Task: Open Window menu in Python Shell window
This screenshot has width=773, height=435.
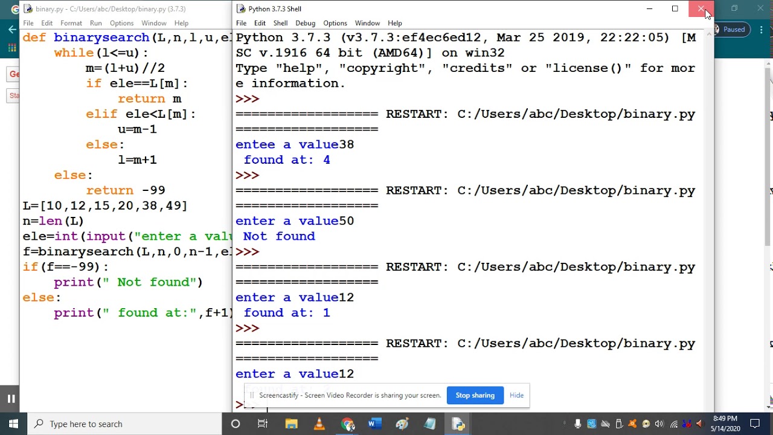Action: tap(367, 23)
